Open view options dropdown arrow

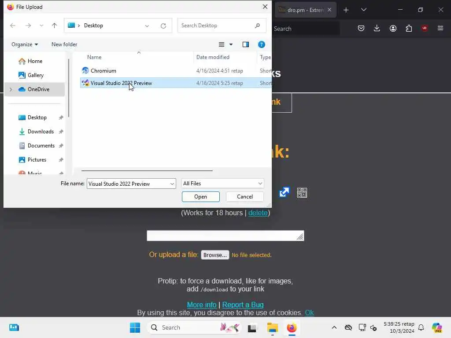pyautogui.click(x=231, y=44)
